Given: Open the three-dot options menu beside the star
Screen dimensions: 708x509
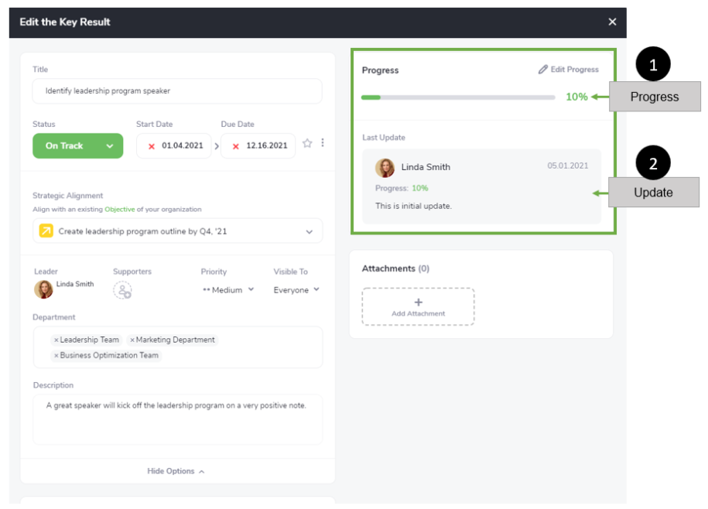Looking at the screenshot, I should point(323,142).
